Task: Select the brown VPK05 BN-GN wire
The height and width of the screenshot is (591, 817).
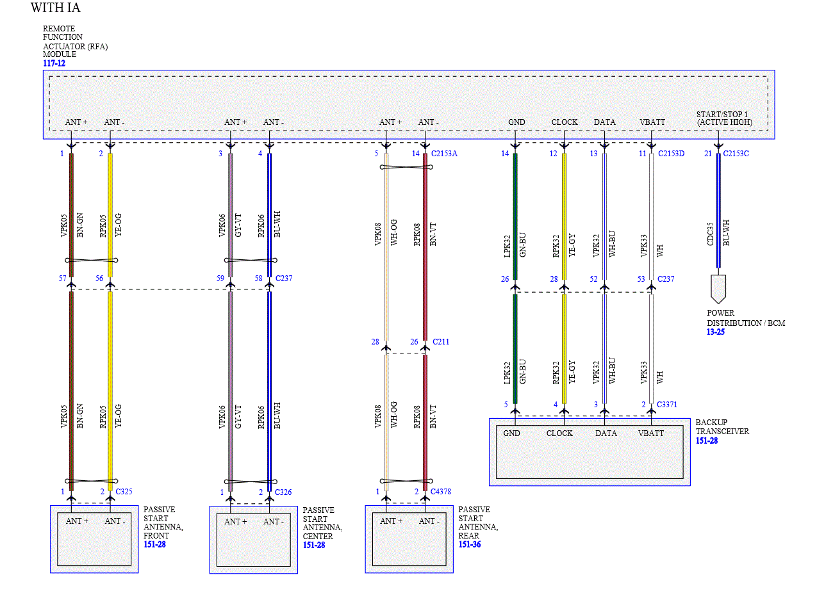Action: (x=71, y=215)
